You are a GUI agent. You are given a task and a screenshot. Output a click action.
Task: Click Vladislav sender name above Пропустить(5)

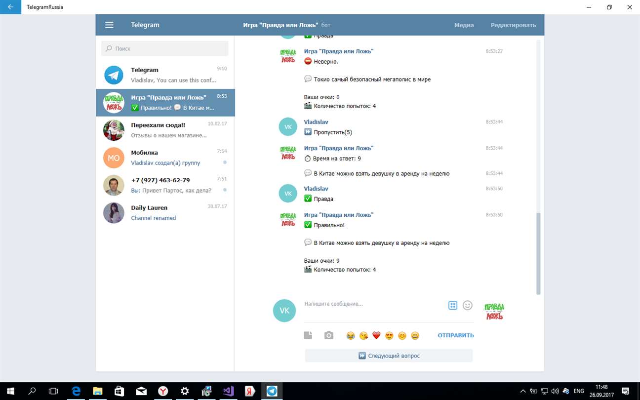[316, 122]
